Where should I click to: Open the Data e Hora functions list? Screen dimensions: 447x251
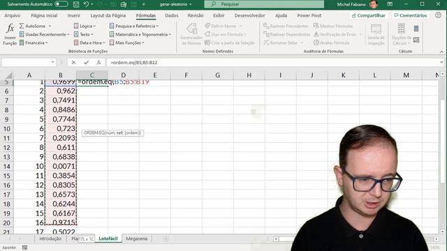coord(89,43)
